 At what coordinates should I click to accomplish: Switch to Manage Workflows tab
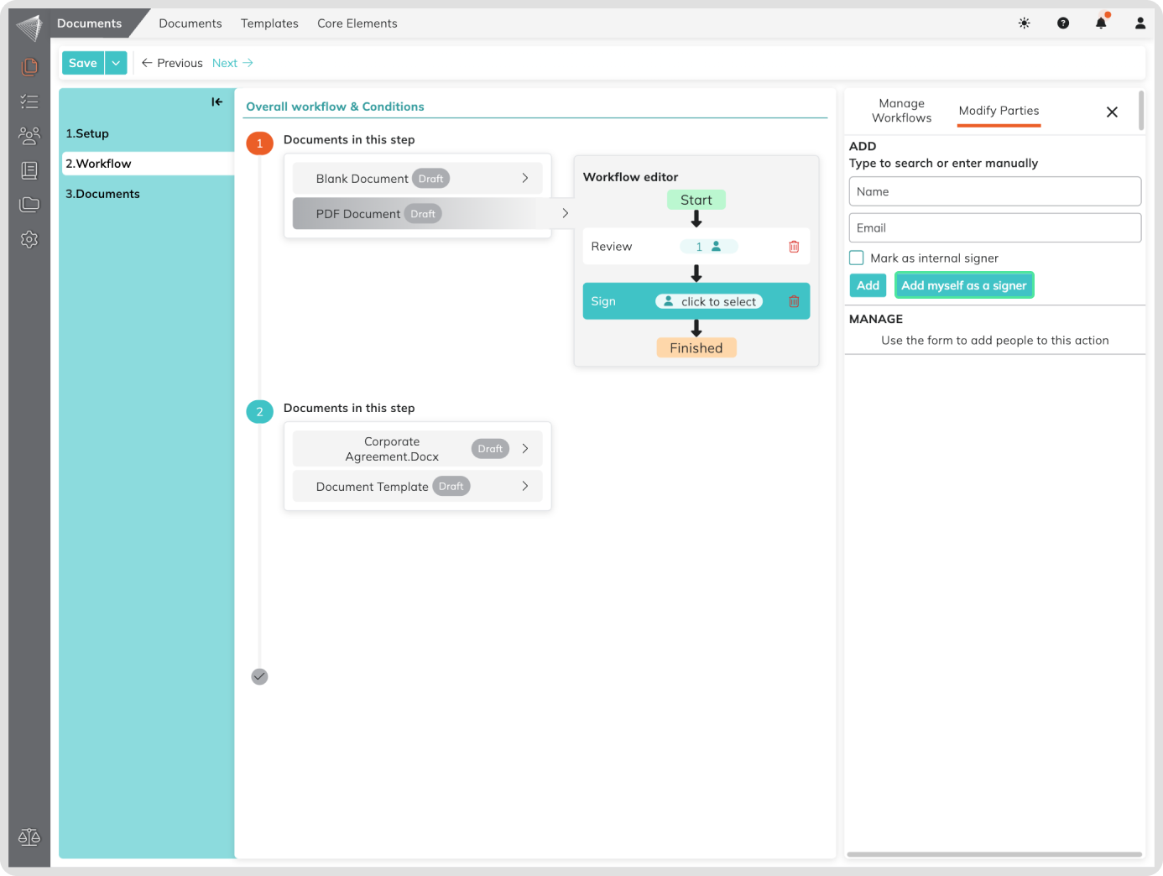coord(901,111)
